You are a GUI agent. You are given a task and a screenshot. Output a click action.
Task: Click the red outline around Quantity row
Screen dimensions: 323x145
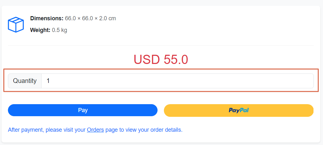[161, 69]
